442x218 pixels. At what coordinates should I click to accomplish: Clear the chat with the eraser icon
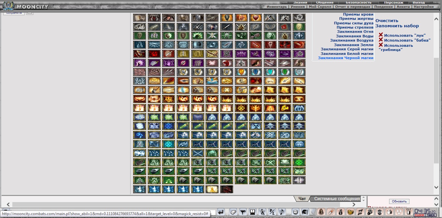234,212
